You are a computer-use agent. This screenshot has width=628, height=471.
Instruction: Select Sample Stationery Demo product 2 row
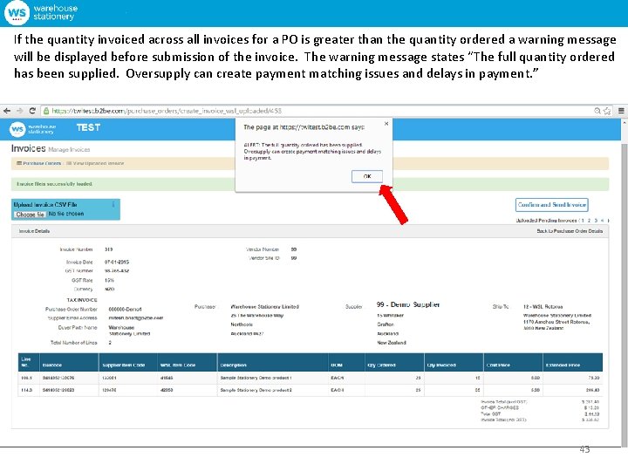tap(310, 390)
